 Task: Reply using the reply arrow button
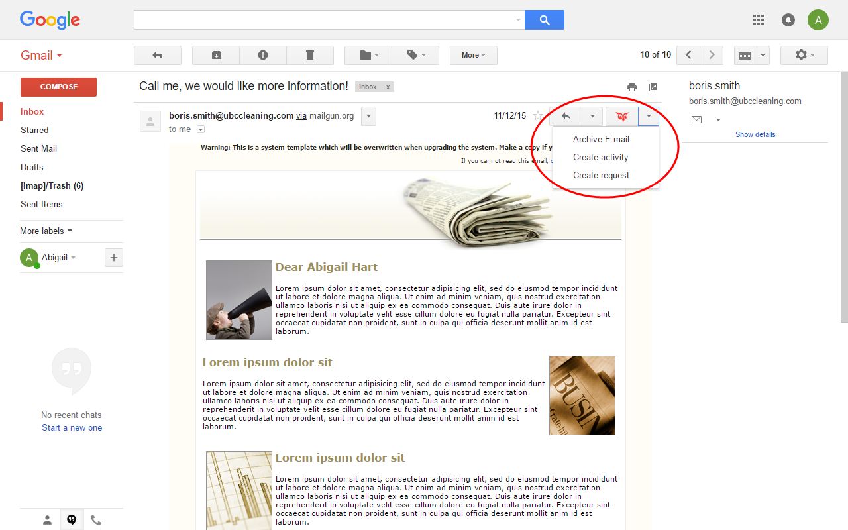[x=566, y=116]
